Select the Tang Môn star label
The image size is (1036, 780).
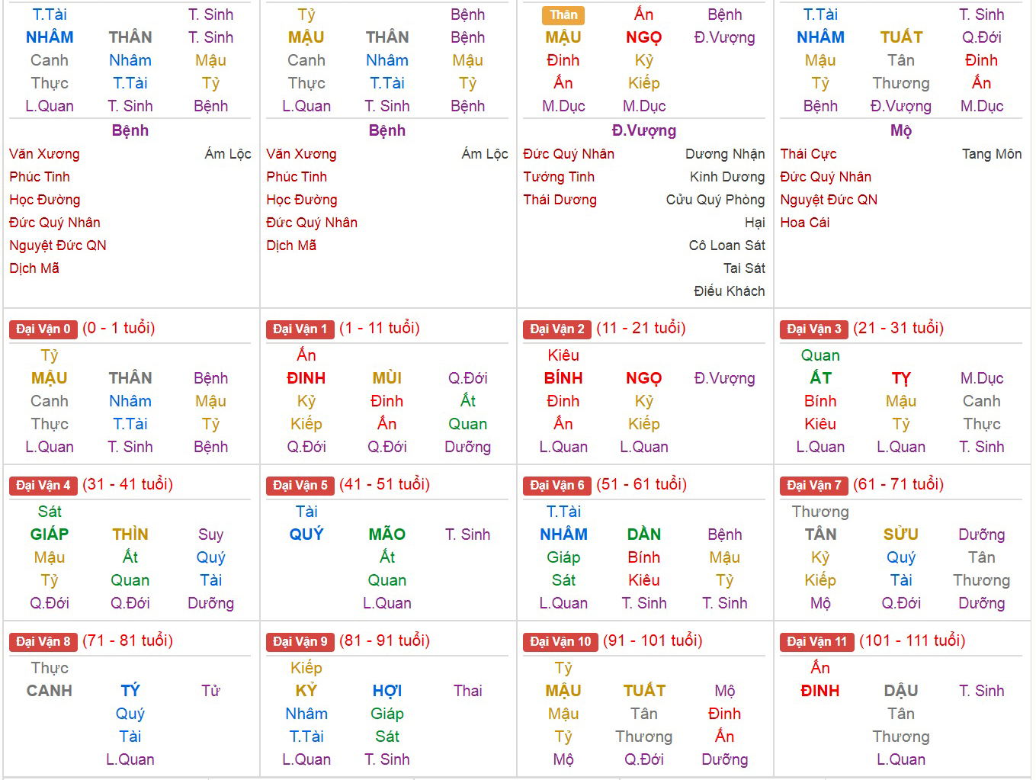[991, 154]
